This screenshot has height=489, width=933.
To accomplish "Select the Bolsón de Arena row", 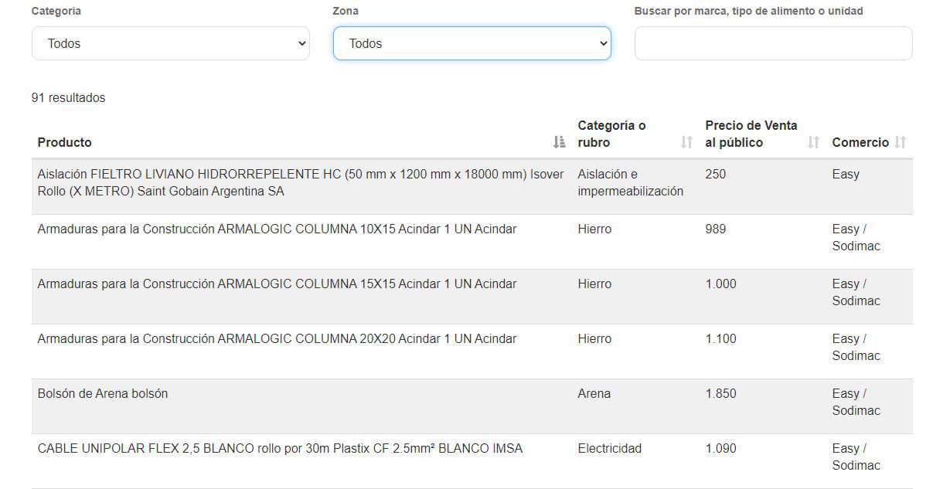I will (100, 393).
